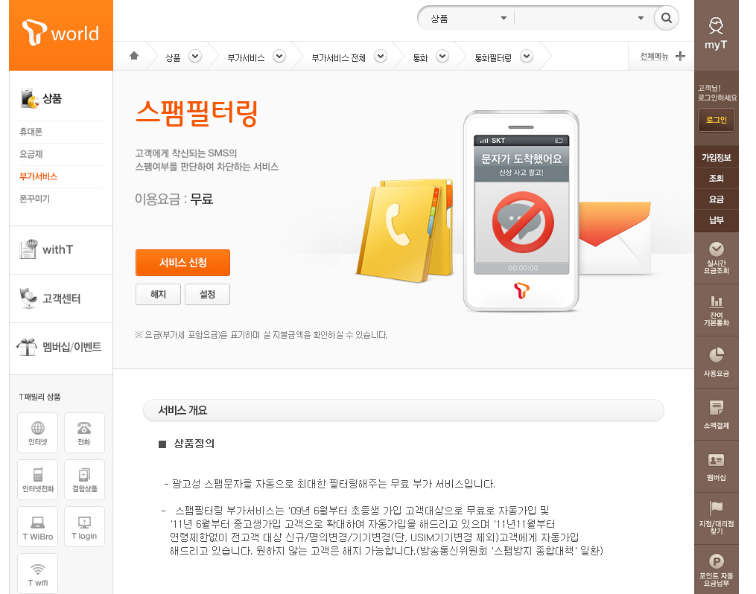Expand the 부가서비스 breadcrumb dropdown
This screenshot has width=756, height=594.
click(x=279, y=56)
